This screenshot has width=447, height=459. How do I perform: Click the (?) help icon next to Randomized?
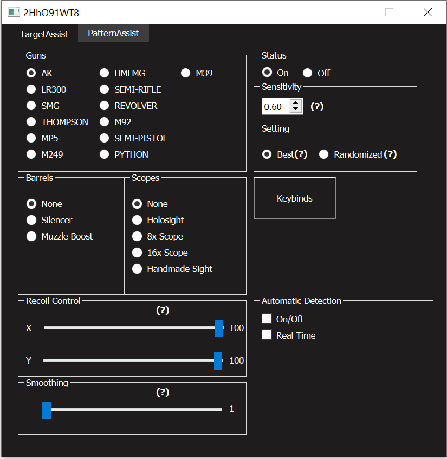coord(390,154)
